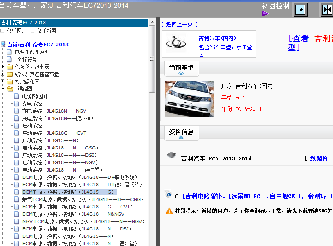Click the gray book icon beside 吉利汽车-EC7-2013-2014
The width and height of the screenshot is (333, 246).
[171, 155]
